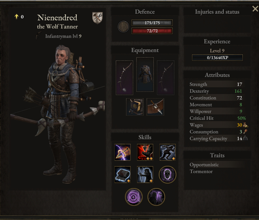This screenshot has width=259, height=220.
Task: Click the round wooden shield defence icon
Action: click(123, 27)
